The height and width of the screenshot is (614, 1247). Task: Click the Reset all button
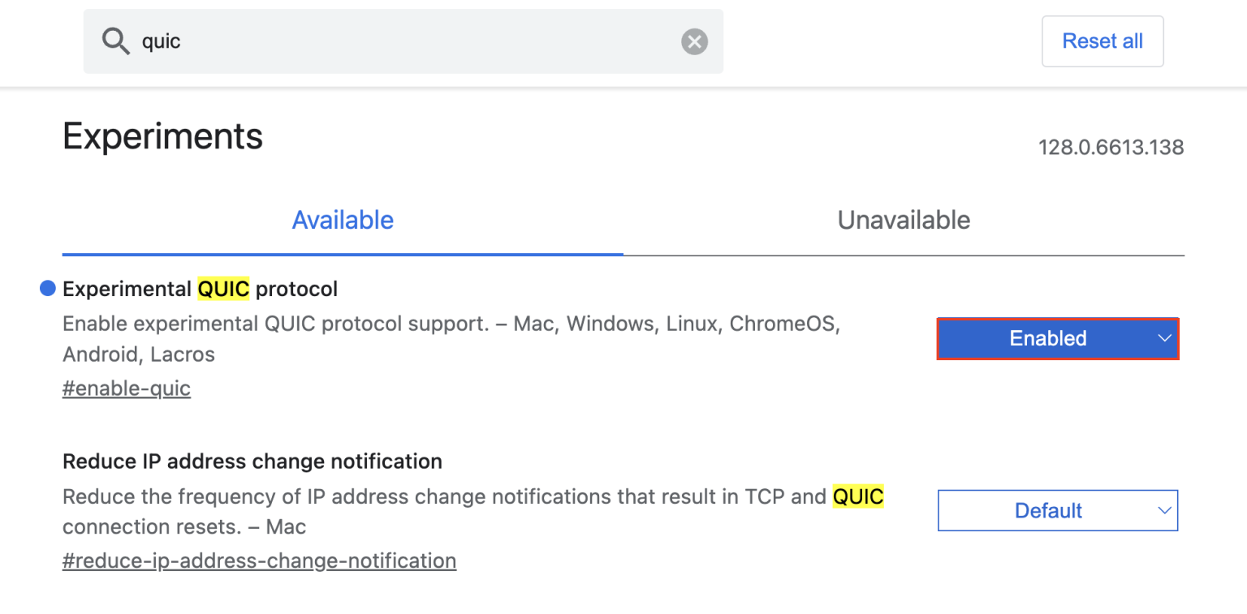click(1102, 41)
